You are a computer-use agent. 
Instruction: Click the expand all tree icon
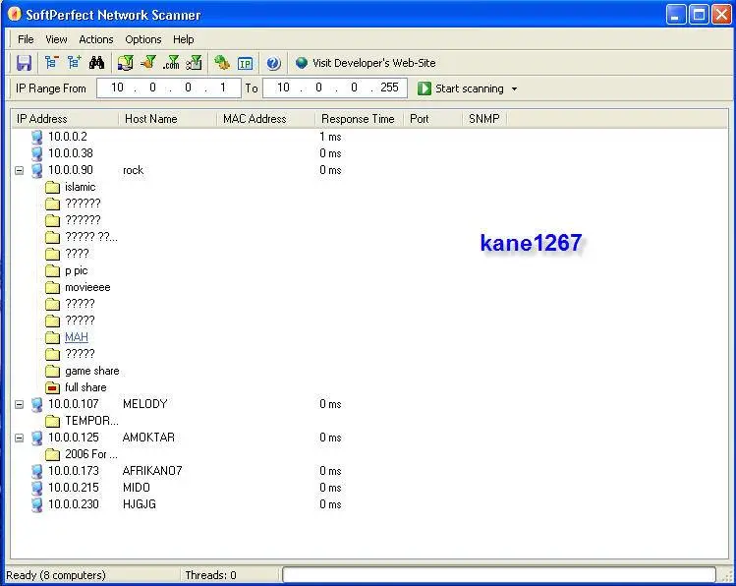pyautogui.click(x=74, y=63)
